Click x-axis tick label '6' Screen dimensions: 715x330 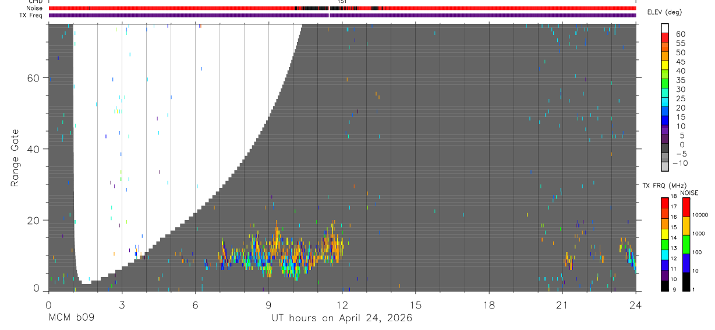195,305
